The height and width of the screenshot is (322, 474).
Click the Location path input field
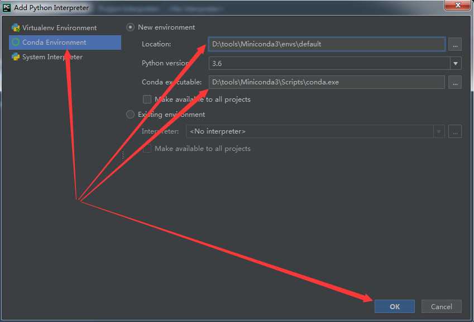click(x=327, y=44)
